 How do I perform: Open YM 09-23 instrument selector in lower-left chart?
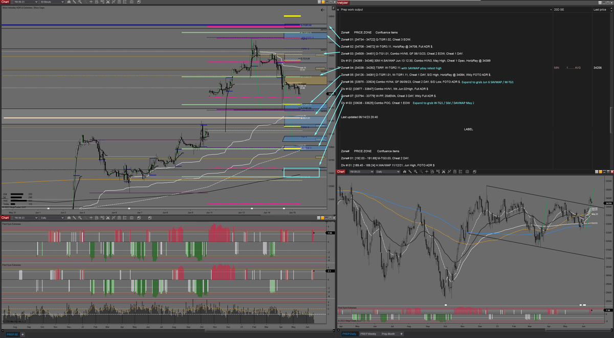click(26, 218)
